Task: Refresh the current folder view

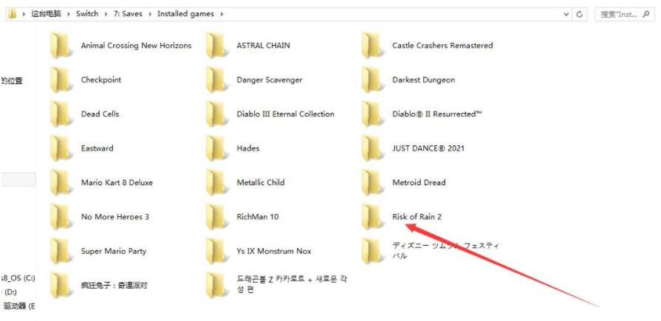Action: [580, 14]
